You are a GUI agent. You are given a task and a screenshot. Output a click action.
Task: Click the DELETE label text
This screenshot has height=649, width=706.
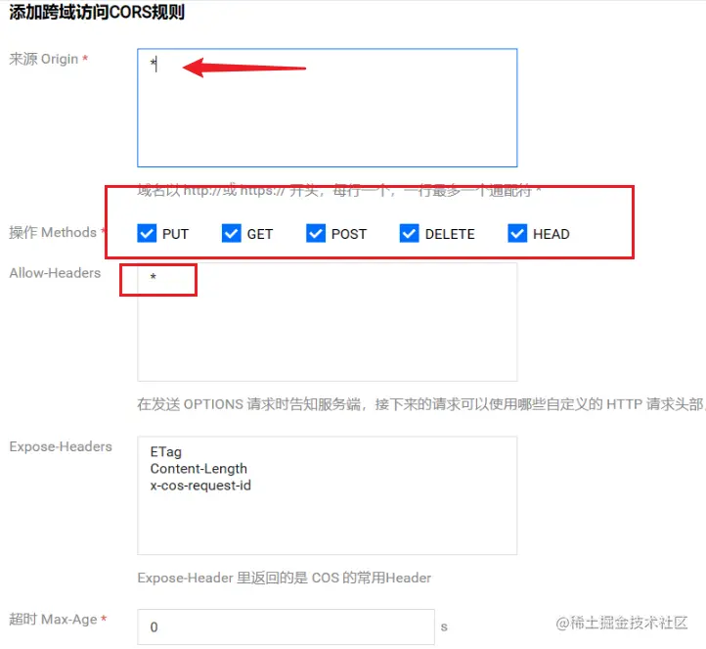(x=450, y=234)
